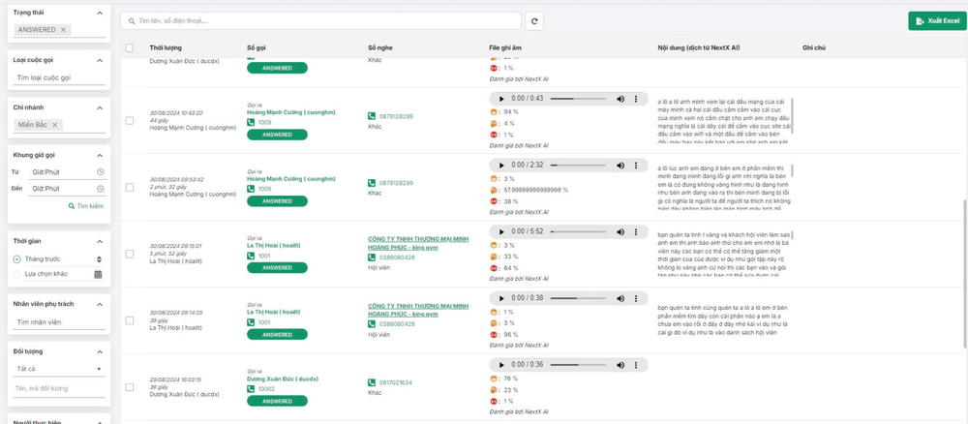Choose the Lựa chọn khác radio option

pyautogui.click(x=17, y=274)
